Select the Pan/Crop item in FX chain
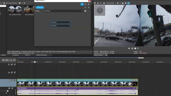This screenshot has width=171, height=96. pos(40,7)
